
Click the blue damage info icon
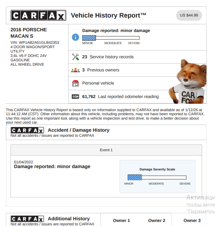(x=75, y=37)
